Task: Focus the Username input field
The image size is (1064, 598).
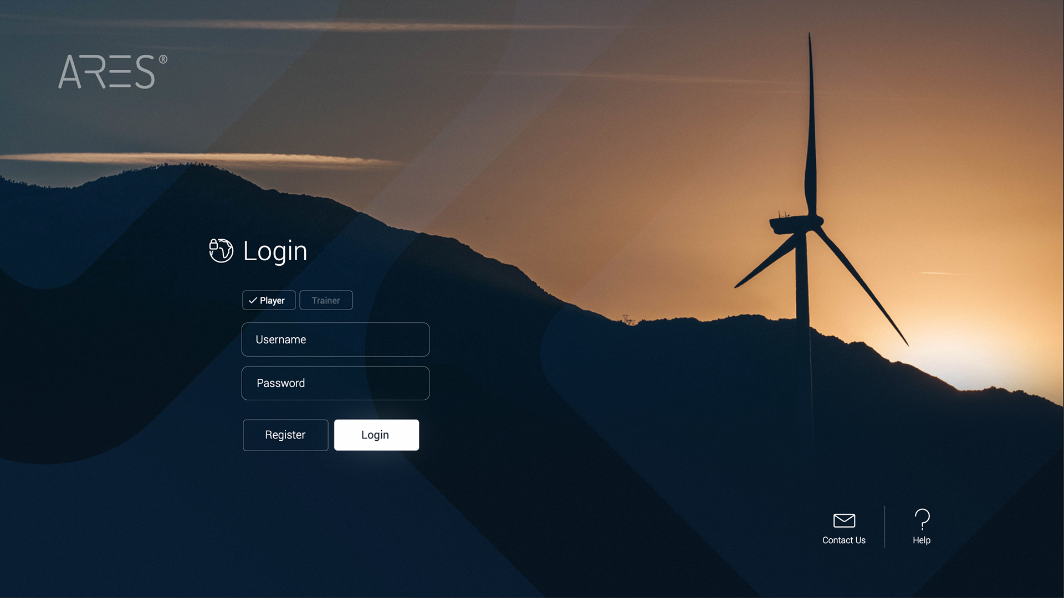Action: coord(335,339)
